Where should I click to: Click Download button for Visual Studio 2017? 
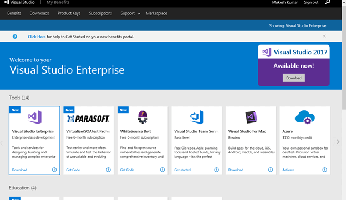[294, 78]
